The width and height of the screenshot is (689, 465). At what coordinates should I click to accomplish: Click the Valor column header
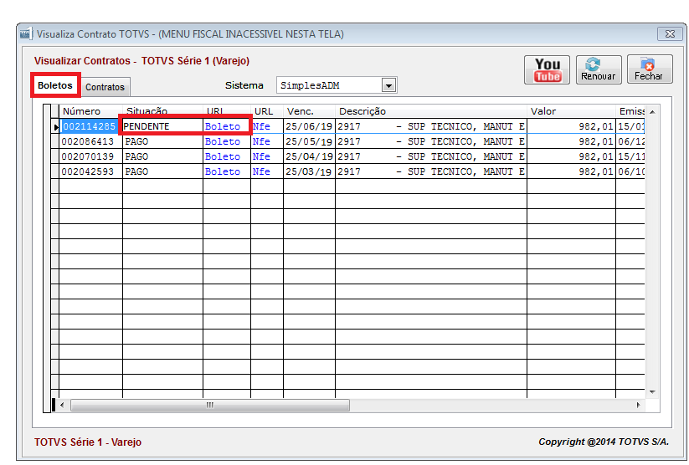(x=571, y=111)
